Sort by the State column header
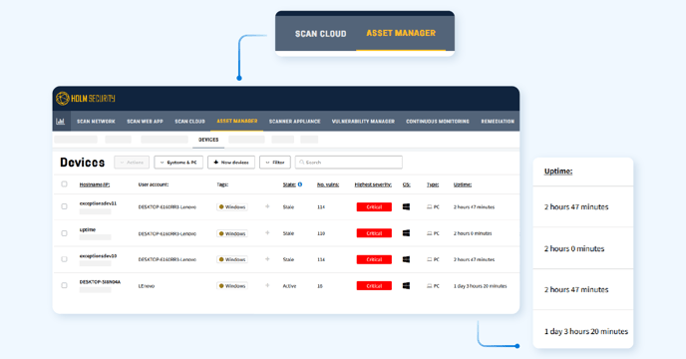The image size is (686, 359). (289, 184)
